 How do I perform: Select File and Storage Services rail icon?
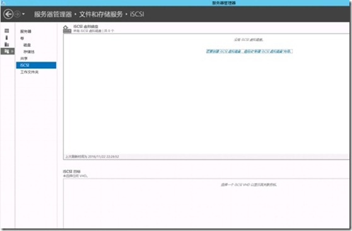[x=6, y=52]
